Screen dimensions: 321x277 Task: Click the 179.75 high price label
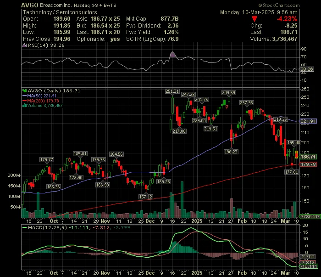(x=99, y=160)
